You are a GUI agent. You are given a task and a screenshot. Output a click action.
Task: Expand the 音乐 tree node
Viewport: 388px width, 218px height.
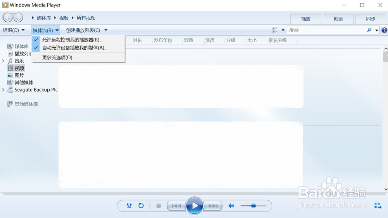point(3,61)
